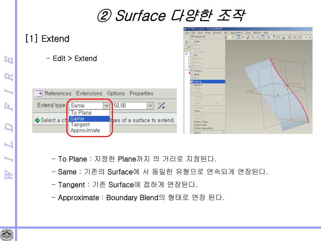Open the Options tab in the dashboard
Viewport: 321px width, 241px height.
click(x=116, y=94)
